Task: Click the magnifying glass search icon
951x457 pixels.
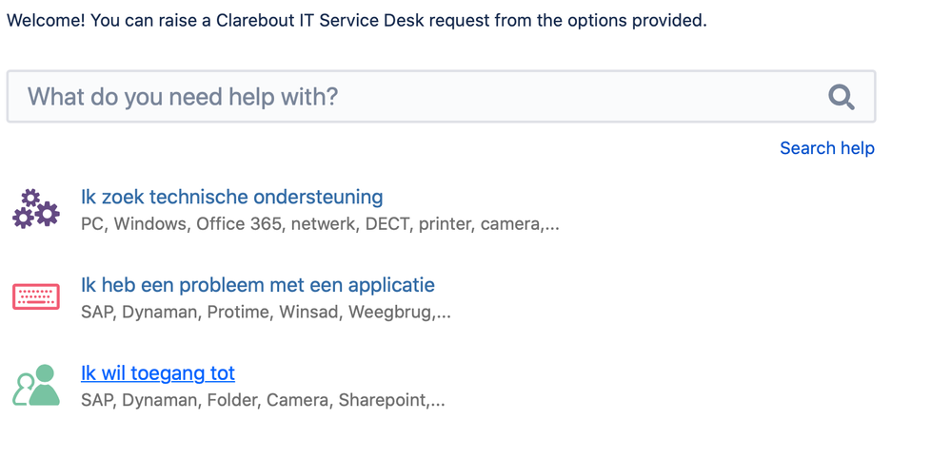Action: pos(842,97)
